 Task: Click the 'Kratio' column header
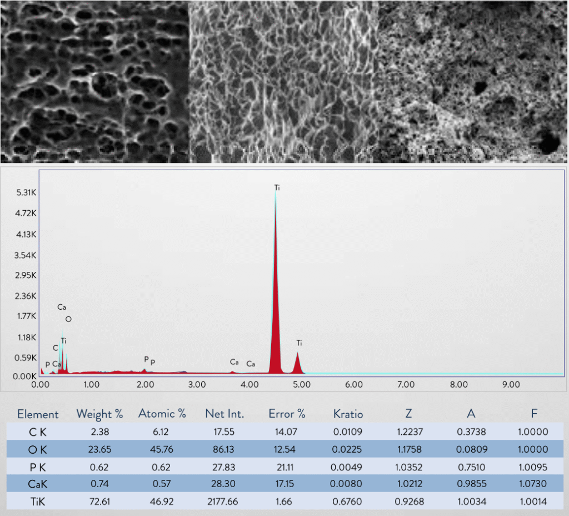pyautogui.click(x=348, y=414)
